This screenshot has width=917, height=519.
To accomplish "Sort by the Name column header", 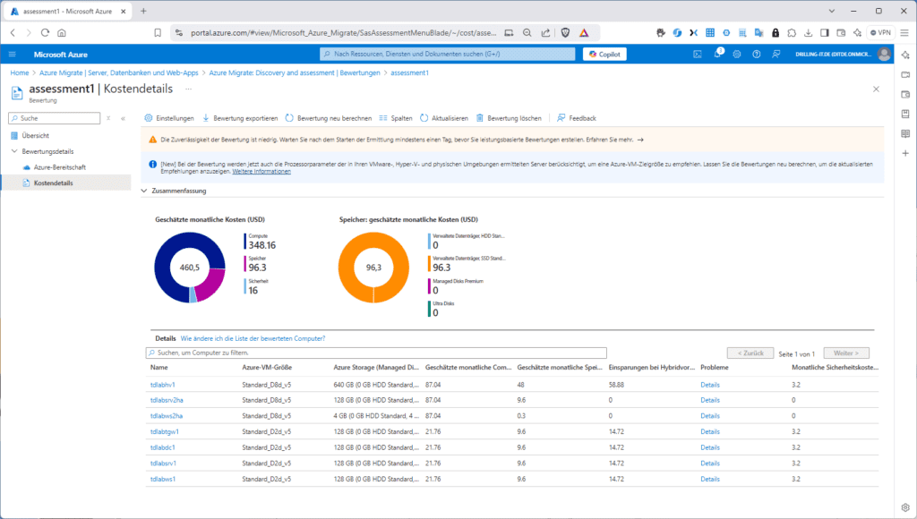I will [x=159, y=368].
